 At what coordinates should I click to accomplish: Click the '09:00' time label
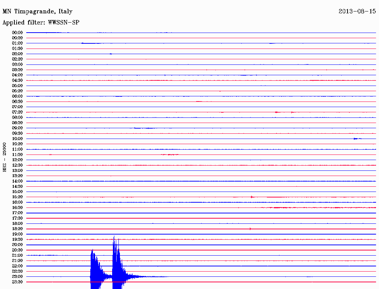point(17,128)
